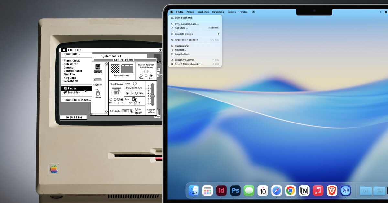Click the calendar icon beside Date
Viewport: 388px width, 203px height.
(135, 100)
